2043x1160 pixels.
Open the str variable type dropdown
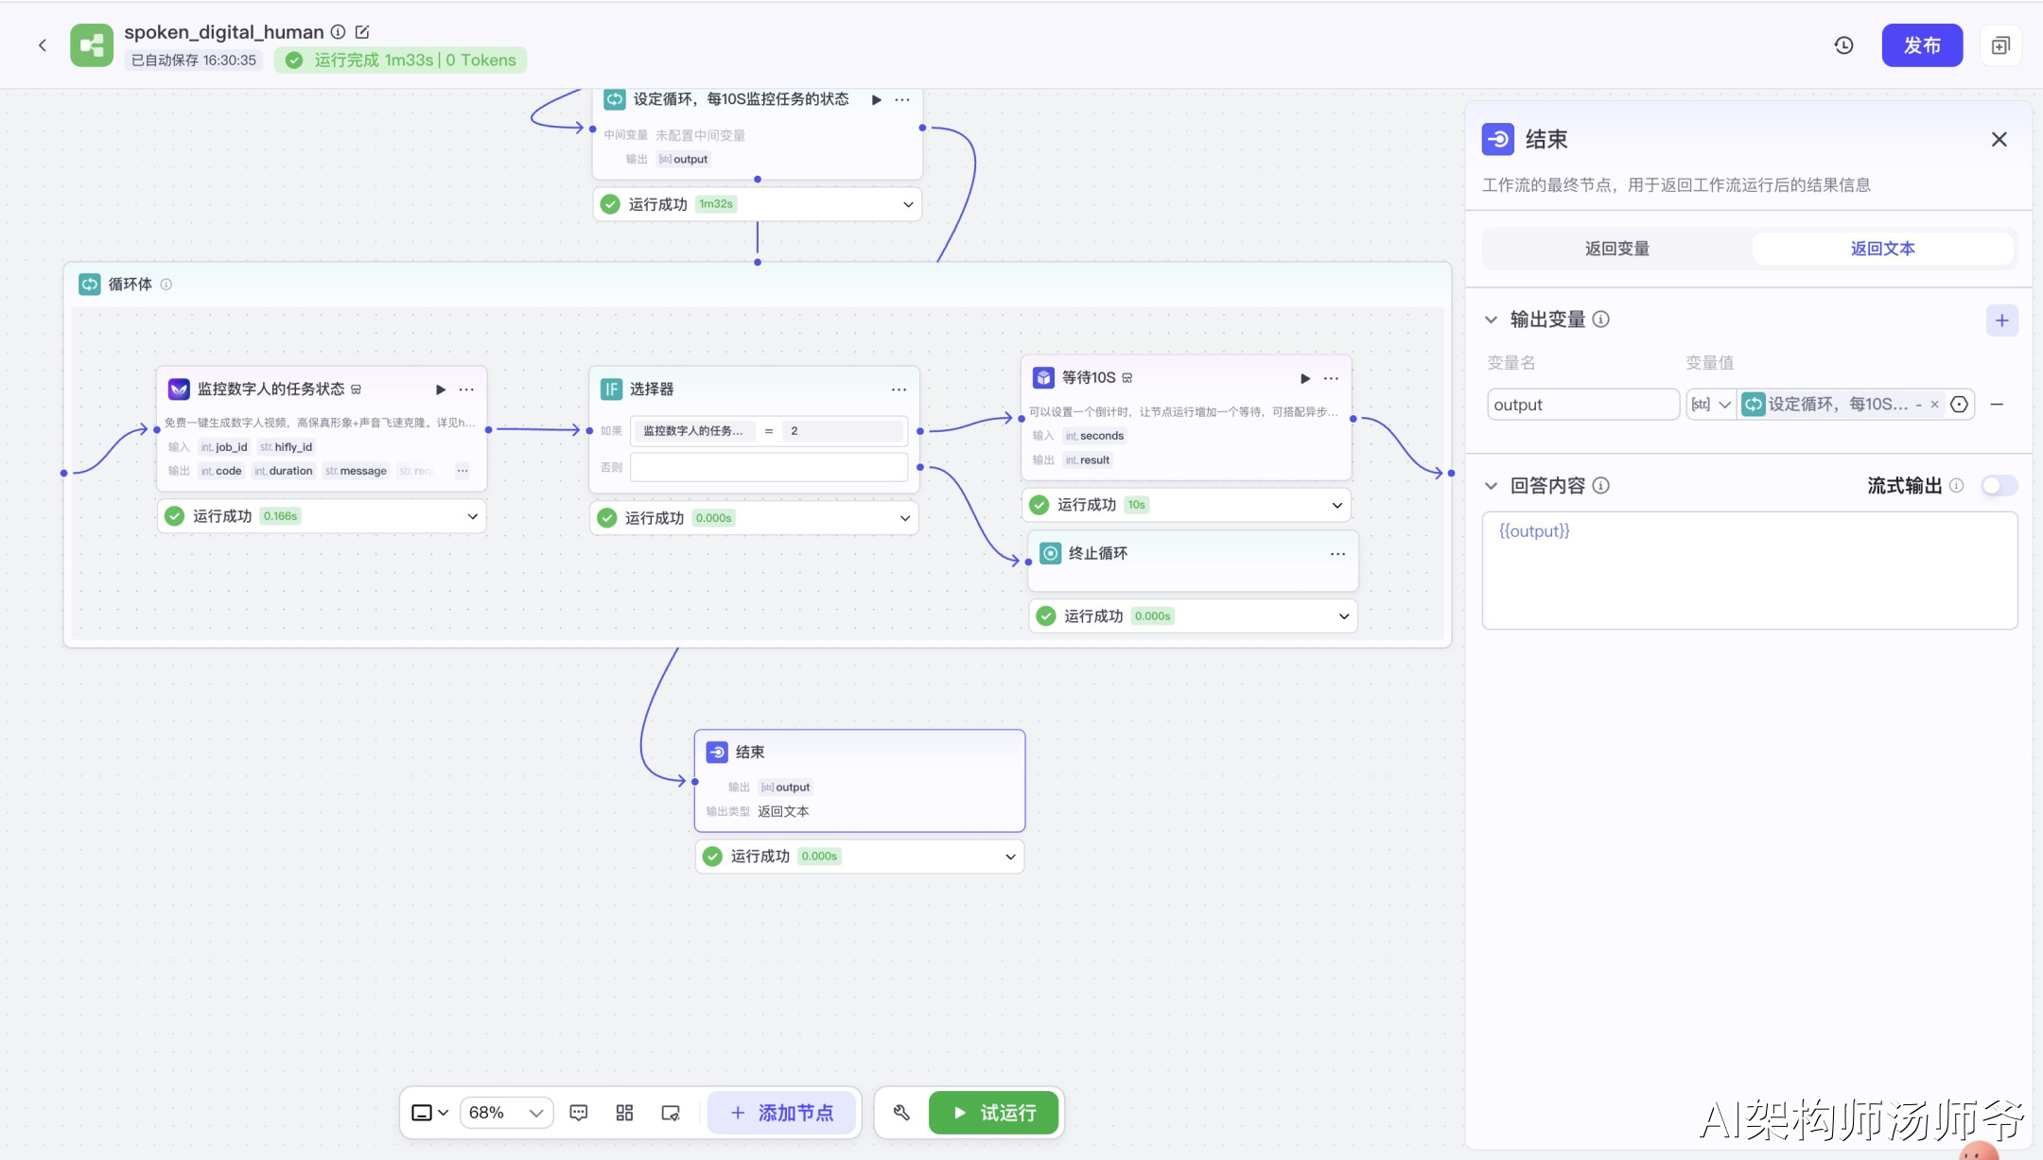[1711, 405]
